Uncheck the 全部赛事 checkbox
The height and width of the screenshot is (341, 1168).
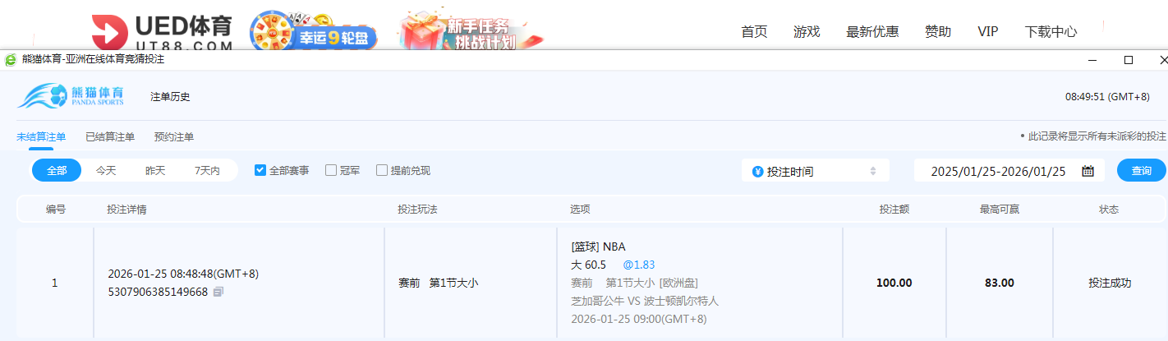coord(260,170)
